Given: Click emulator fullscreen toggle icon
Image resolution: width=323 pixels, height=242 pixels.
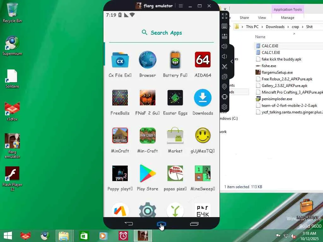Looking at the screenshot, I should (225, 16).
